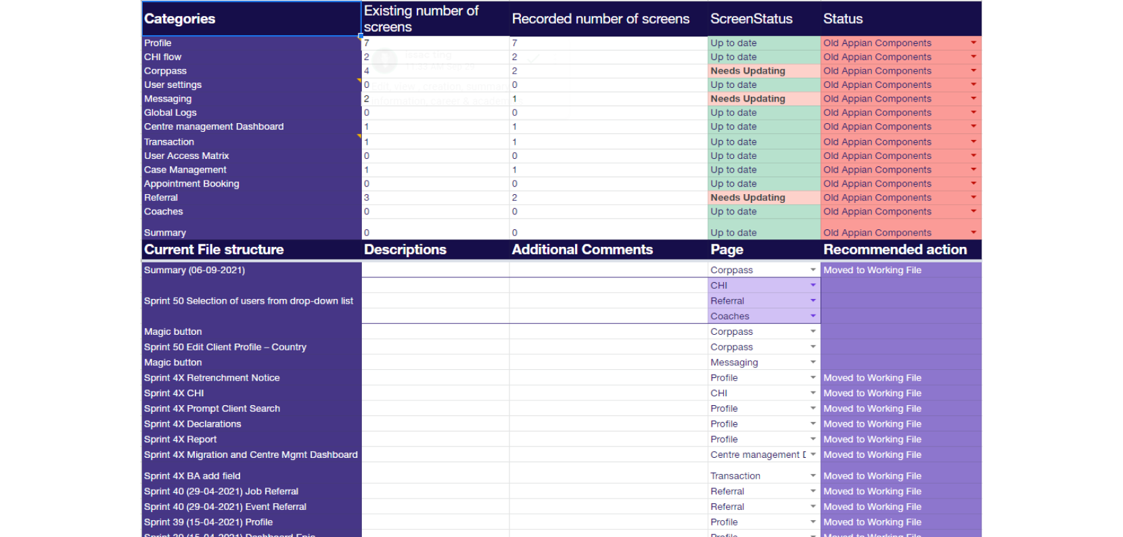
Task: Open Page dropdown for Sprint 4X BA add field
Action: coord(813,475)
